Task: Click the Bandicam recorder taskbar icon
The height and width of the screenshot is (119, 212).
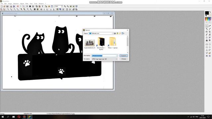Action: (x=24, y=117)
